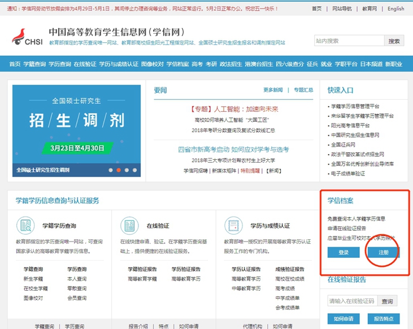Select the first banner carousel dot
Screen dimensions: 413x329
coord(111,169)
